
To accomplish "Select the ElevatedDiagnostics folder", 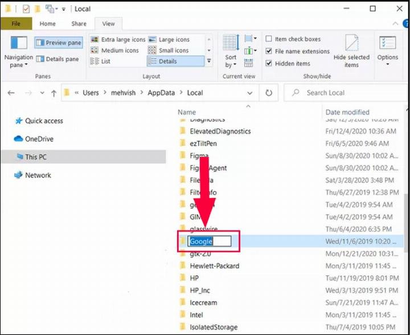I will click(x=220, y=131).
